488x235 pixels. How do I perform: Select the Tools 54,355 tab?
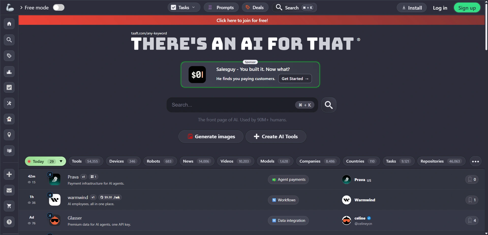86,161
